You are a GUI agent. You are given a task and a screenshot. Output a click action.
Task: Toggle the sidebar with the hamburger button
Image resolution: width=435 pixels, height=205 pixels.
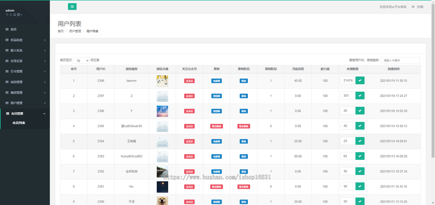coord(72,6)
